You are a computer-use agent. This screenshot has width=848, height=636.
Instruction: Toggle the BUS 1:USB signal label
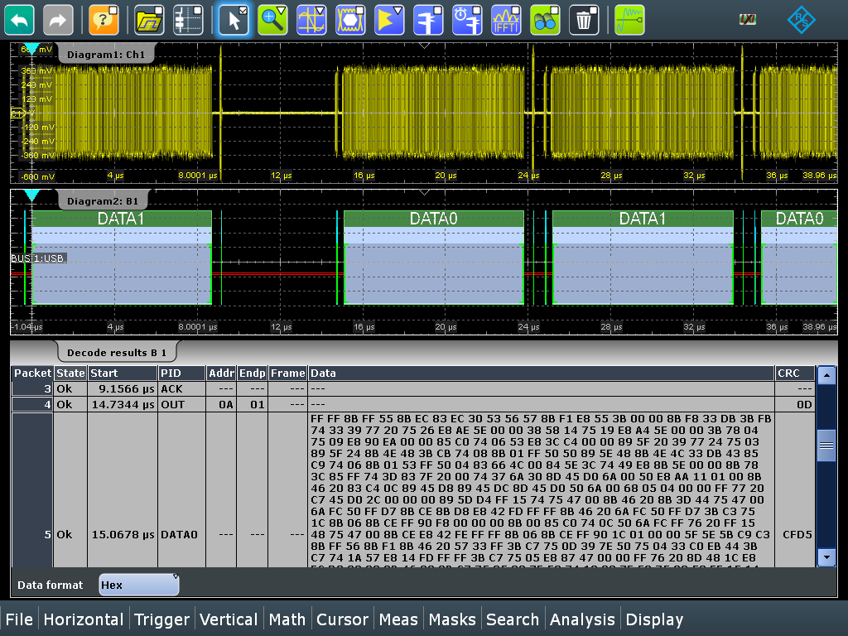(38, 258)
